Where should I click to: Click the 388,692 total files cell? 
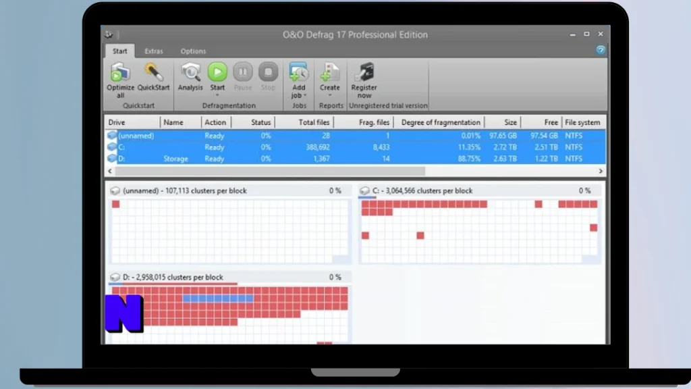click(317, 147)
